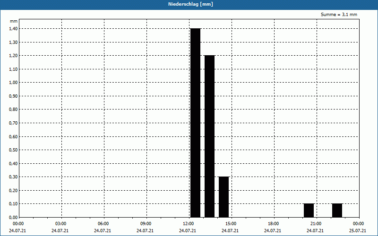This screenshot has width=378, height=236.
Task: Click the 09:00 x-axis time label
Action: 146,224
